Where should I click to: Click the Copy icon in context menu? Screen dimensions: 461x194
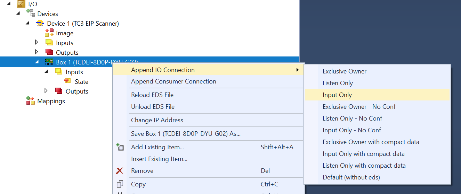point(120,184)
